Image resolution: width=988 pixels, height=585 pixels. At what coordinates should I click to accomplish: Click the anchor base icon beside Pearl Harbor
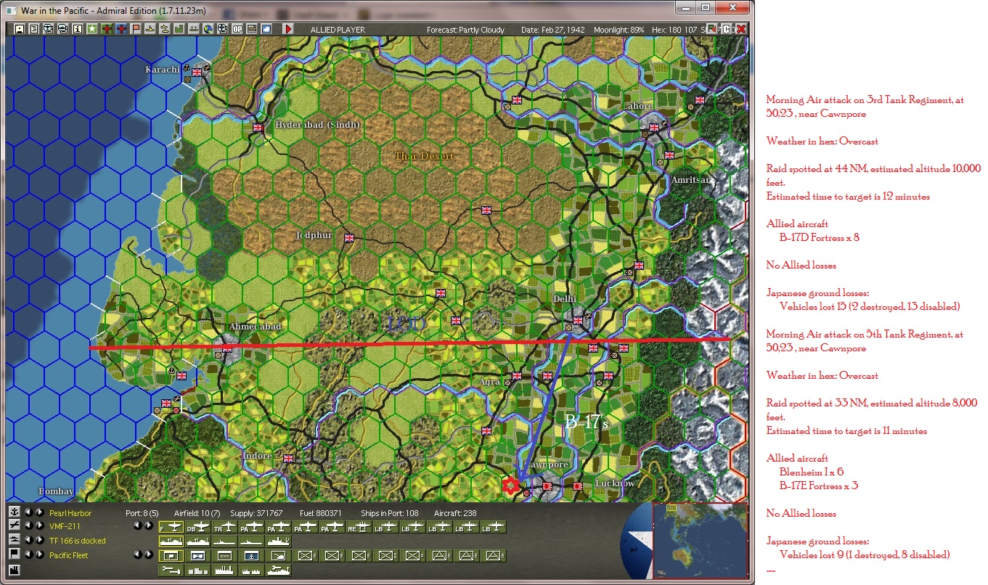(x=15, y=512)
